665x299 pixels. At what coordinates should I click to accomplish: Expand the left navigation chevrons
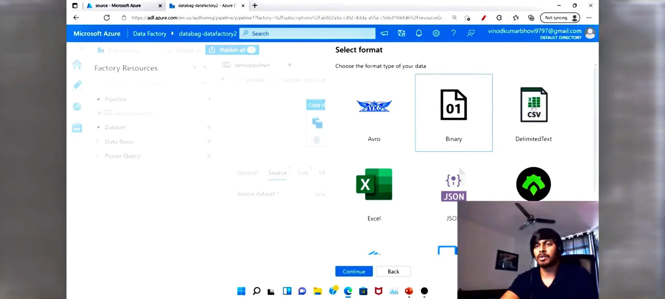(82, 48)
